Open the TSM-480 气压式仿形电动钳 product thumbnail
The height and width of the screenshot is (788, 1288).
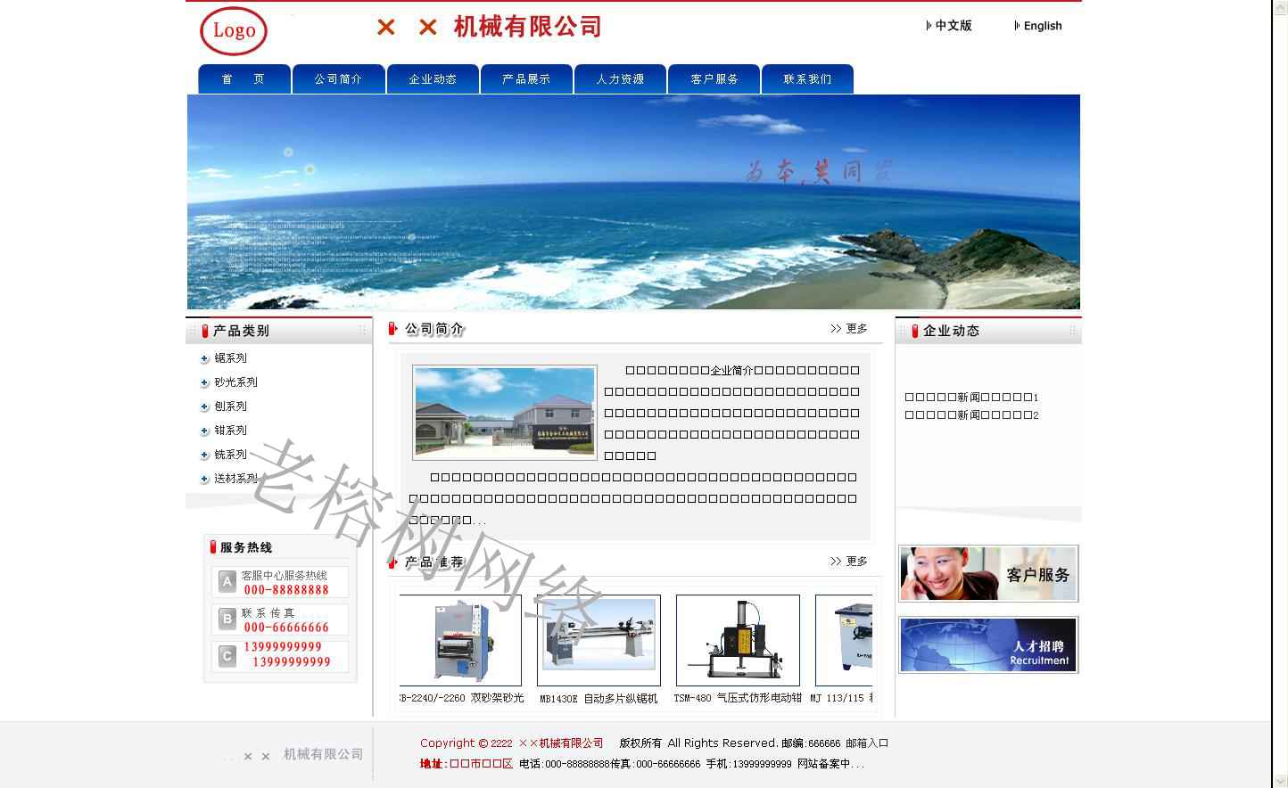pyautogui.click(x=738, y=640)
